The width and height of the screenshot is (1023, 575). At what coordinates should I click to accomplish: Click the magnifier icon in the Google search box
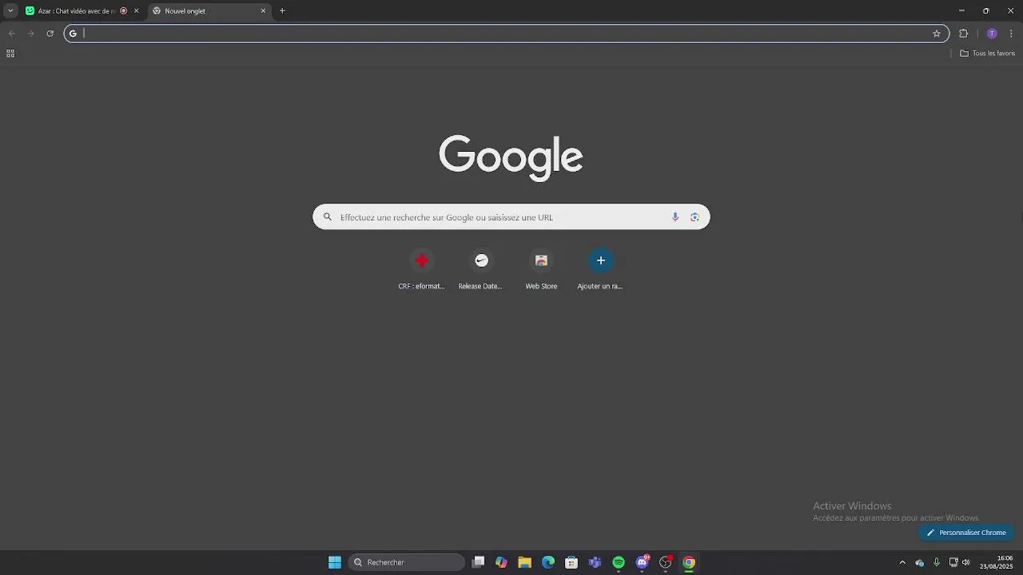327,217
